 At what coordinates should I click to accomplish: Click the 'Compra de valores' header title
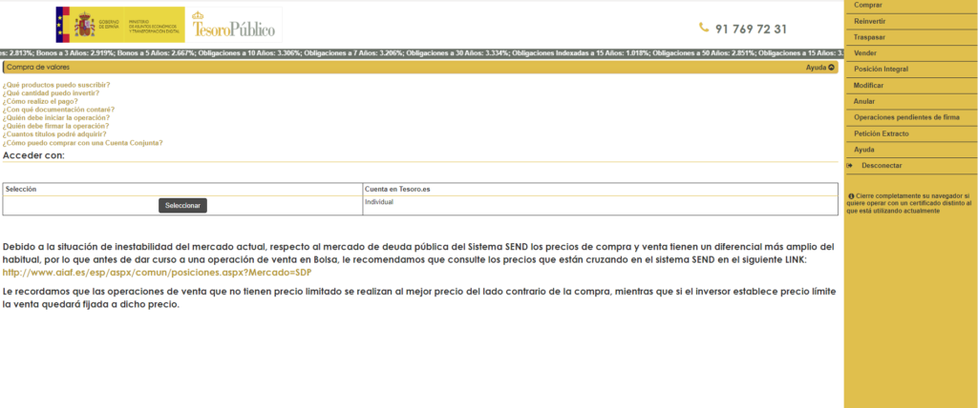38,68
